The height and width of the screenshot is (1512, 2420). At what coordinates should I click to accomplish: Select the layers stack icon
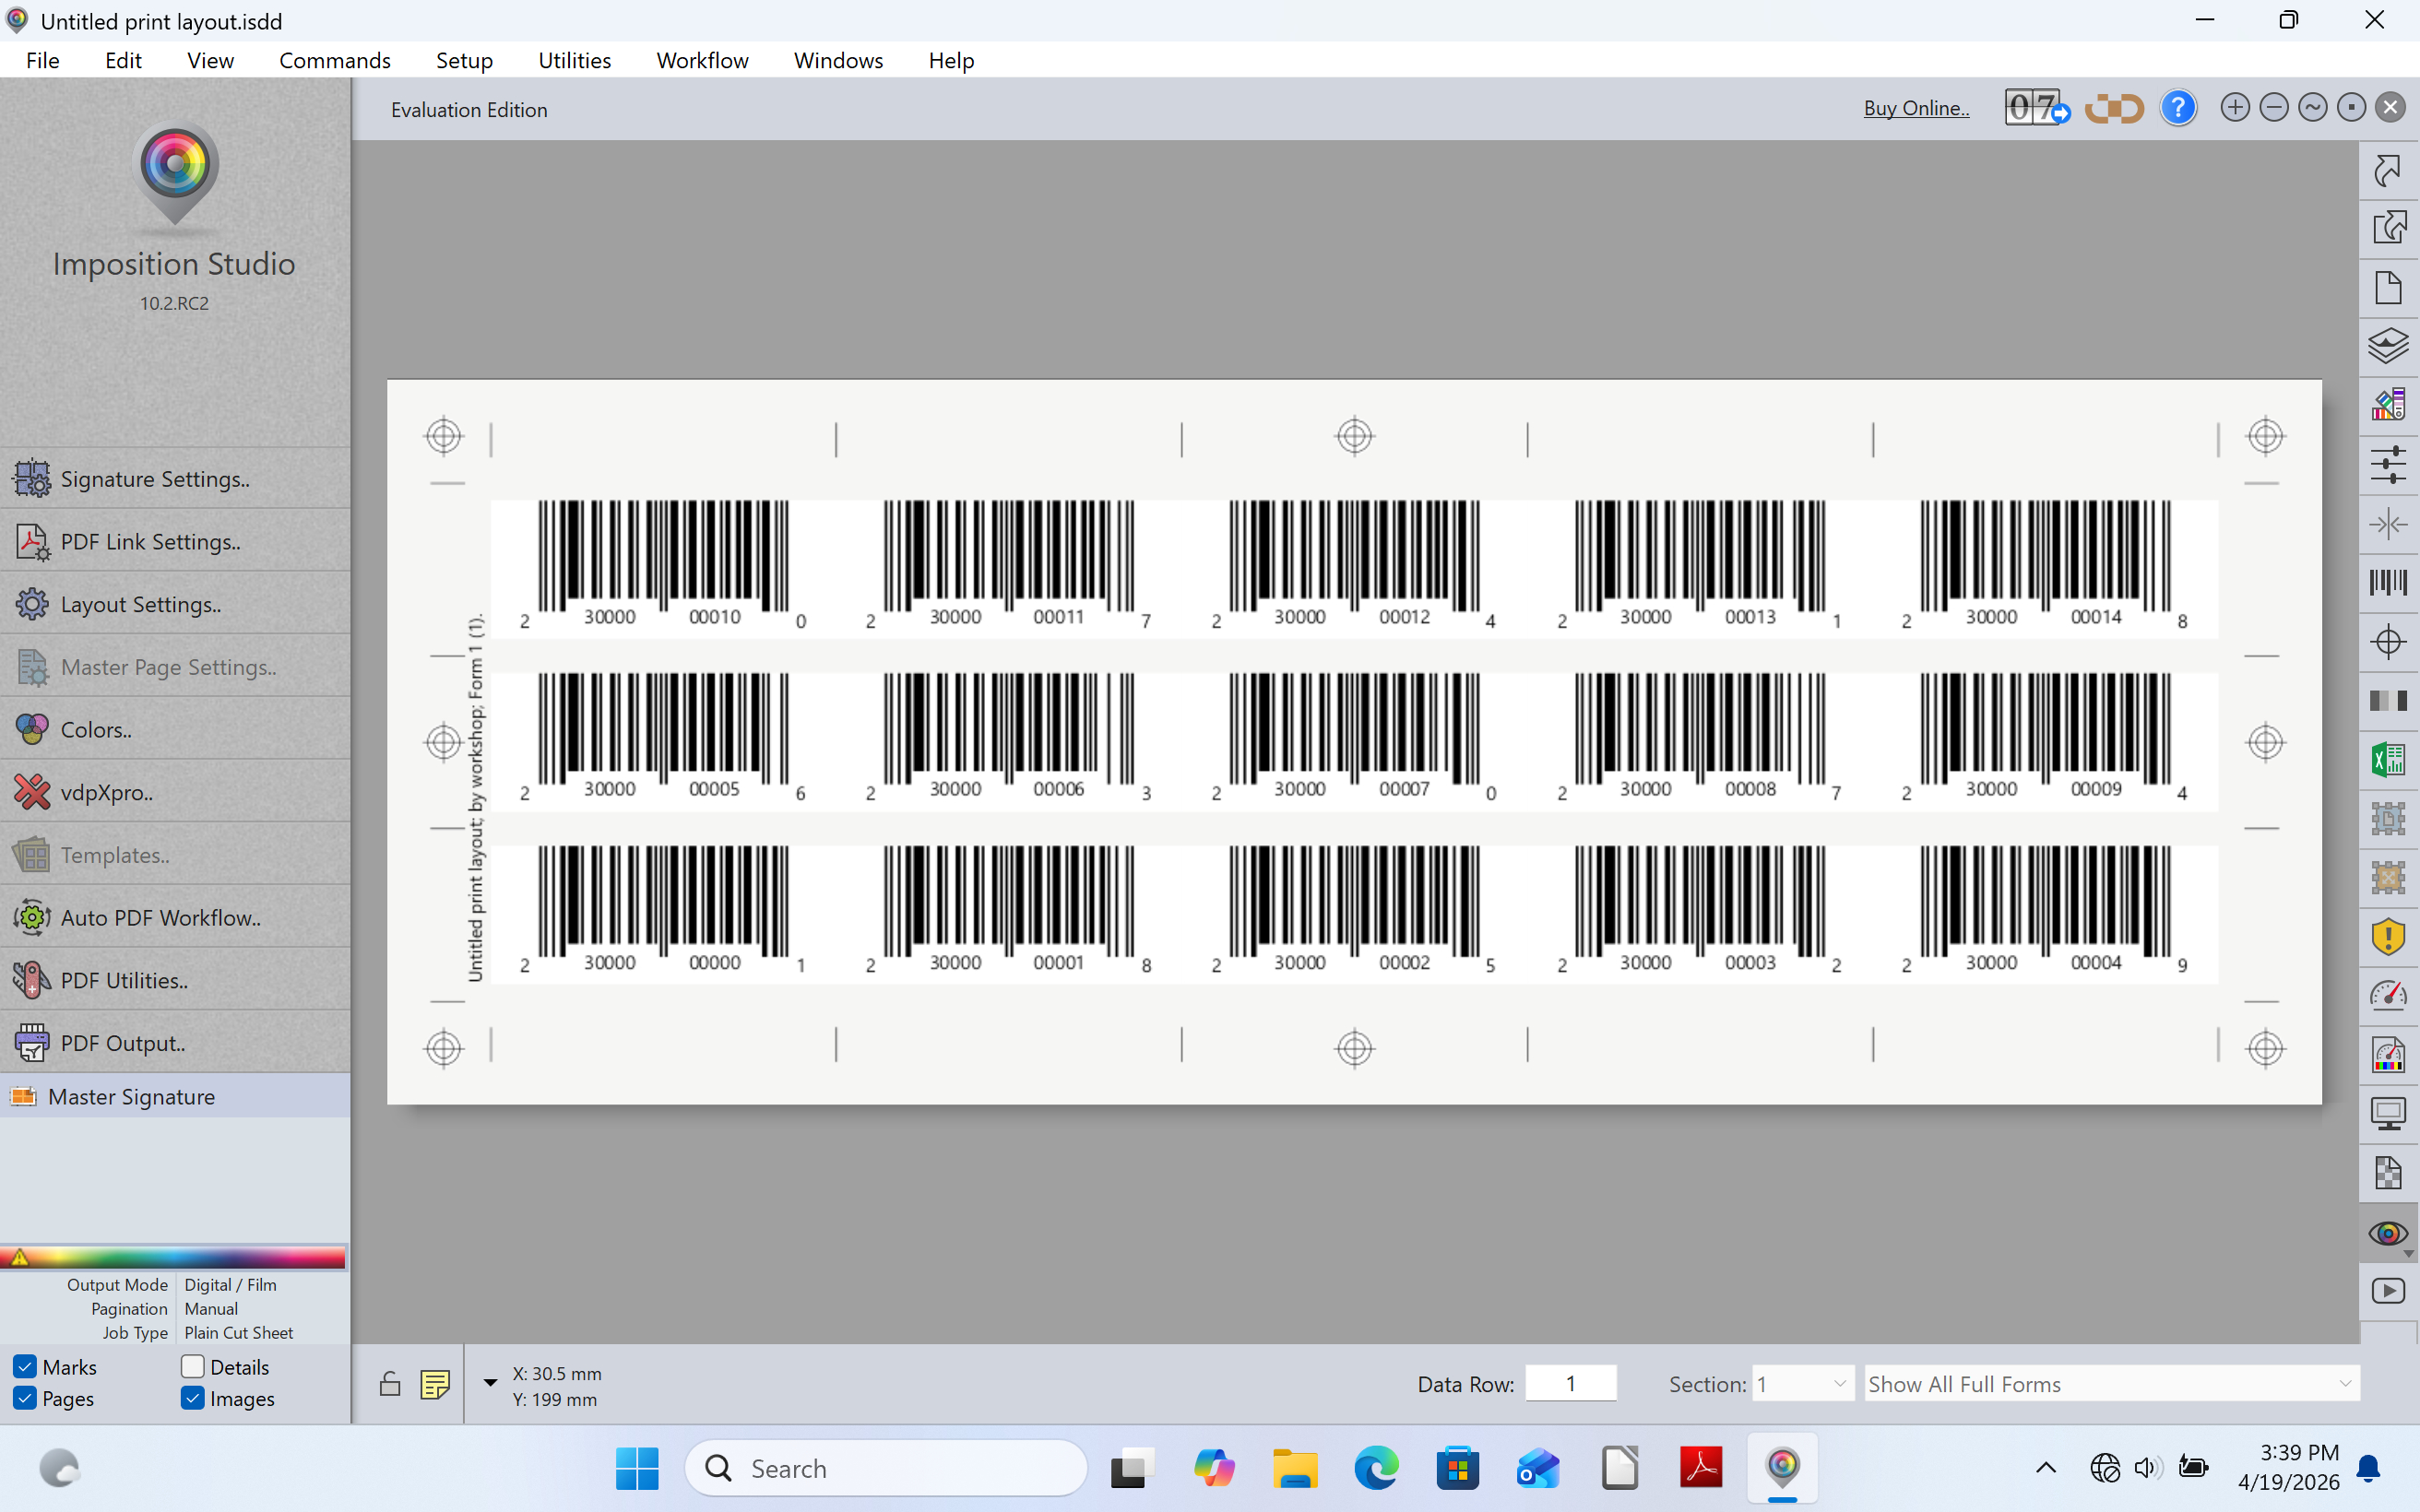(2387, 346)
